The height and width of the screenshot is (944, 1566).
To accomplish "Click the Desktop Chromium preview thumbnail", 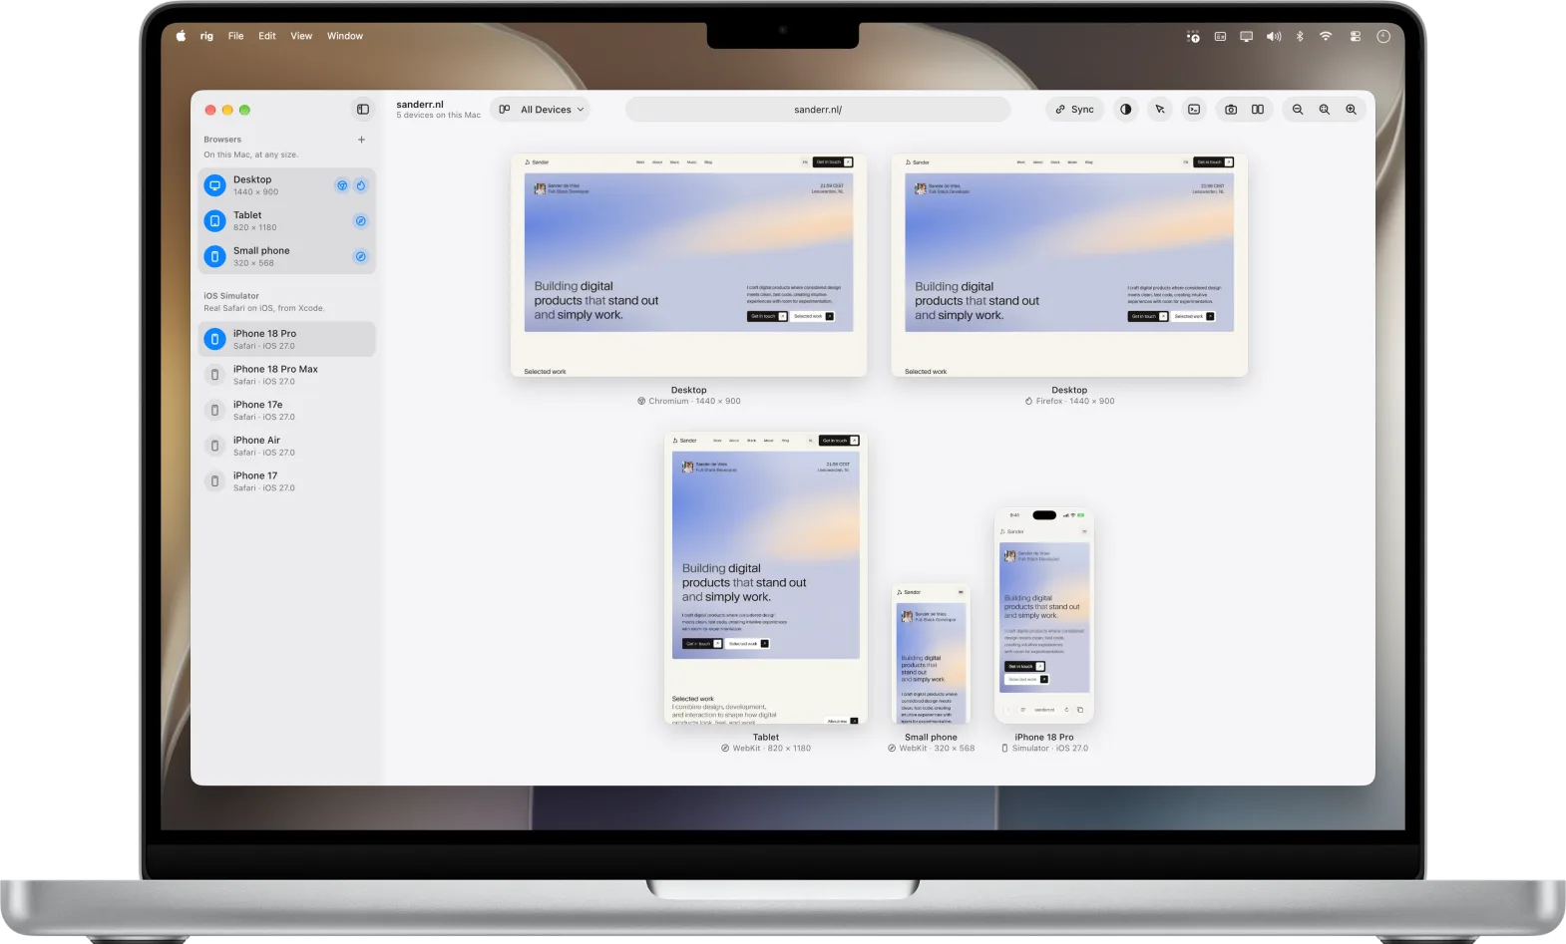I will pos(688,265).
